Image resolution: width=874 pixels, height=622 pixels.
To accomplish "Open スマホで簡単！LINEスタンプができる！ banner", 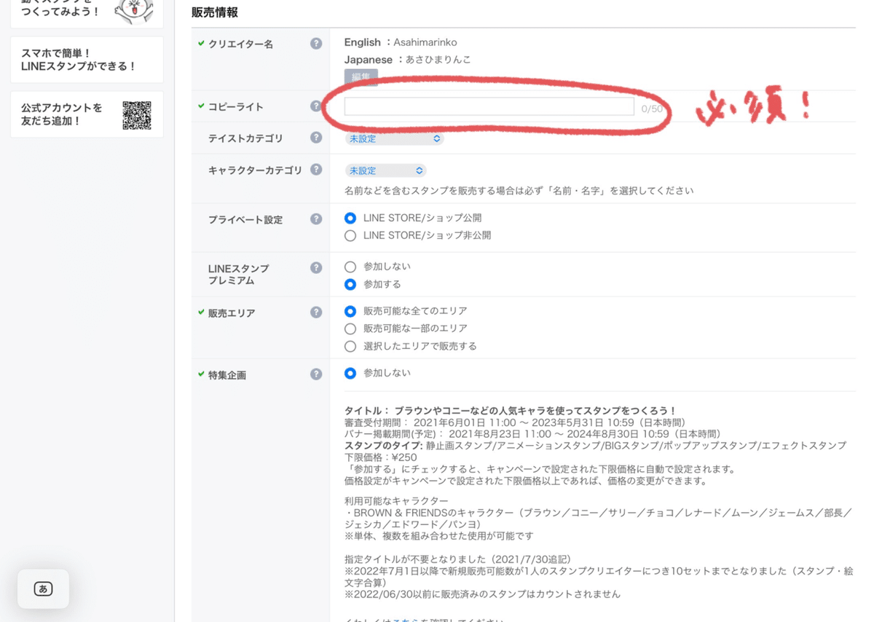I will pyautogui.click(x=87, y=60).
